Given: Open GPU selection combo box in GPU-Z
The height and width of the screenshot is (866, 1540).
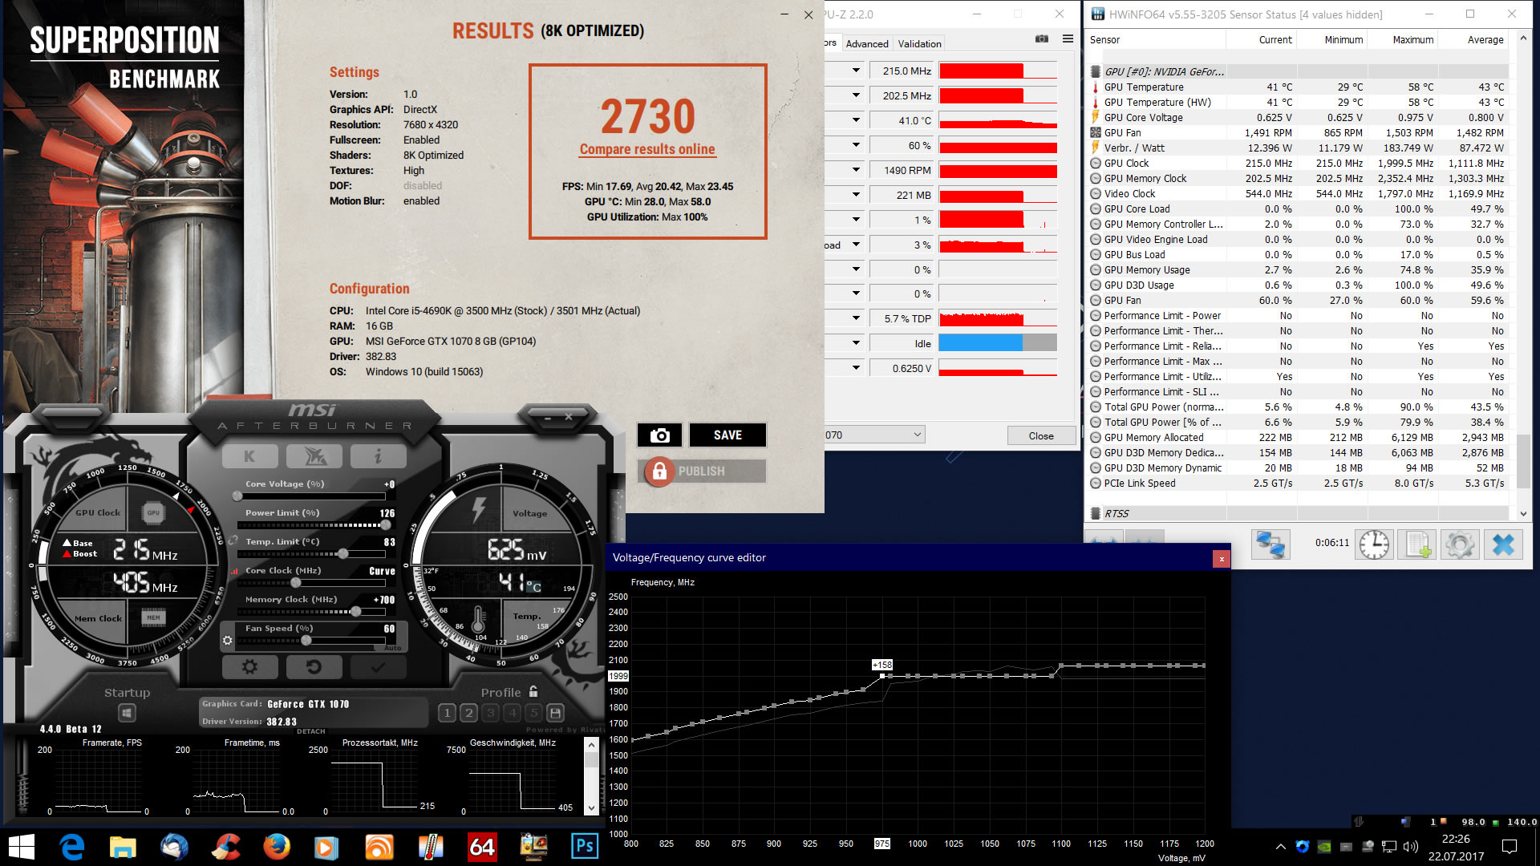Looking at the screenshot, I should click(x=874, y=435).
